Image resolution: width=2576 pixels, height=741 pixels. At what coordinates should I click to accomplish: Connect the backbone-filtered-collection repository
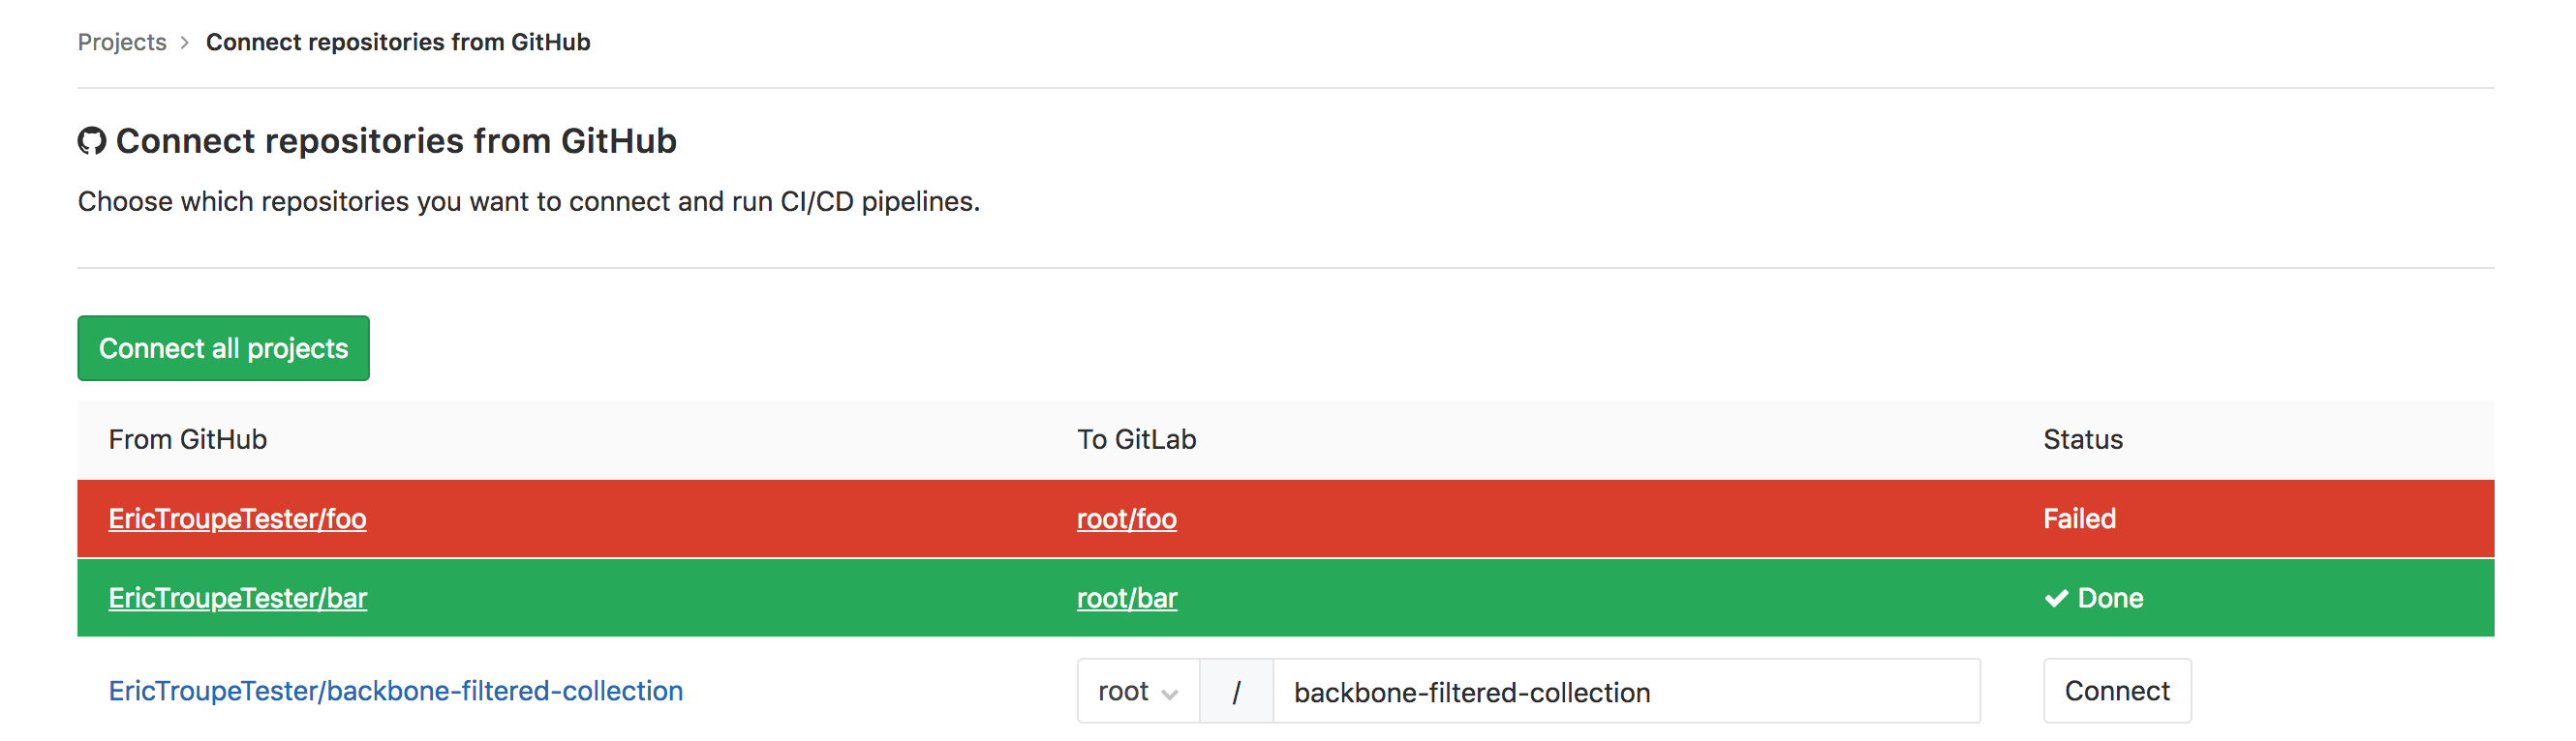tap(2116, 691)
